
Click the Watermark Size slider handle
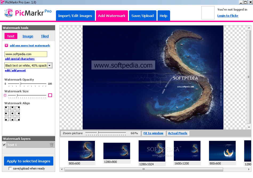17,95
